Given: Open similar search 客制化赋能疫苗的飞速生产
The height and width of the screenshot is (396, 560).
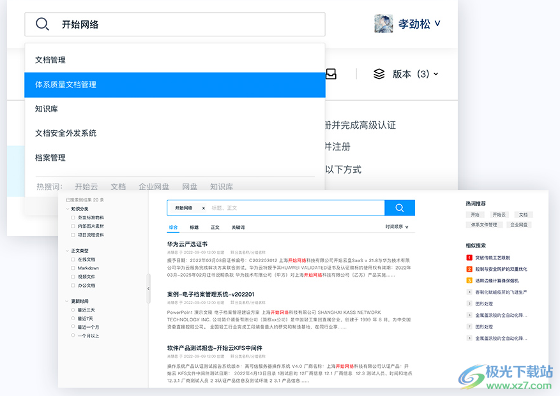Looking at the screenshot, I should 501,292.
